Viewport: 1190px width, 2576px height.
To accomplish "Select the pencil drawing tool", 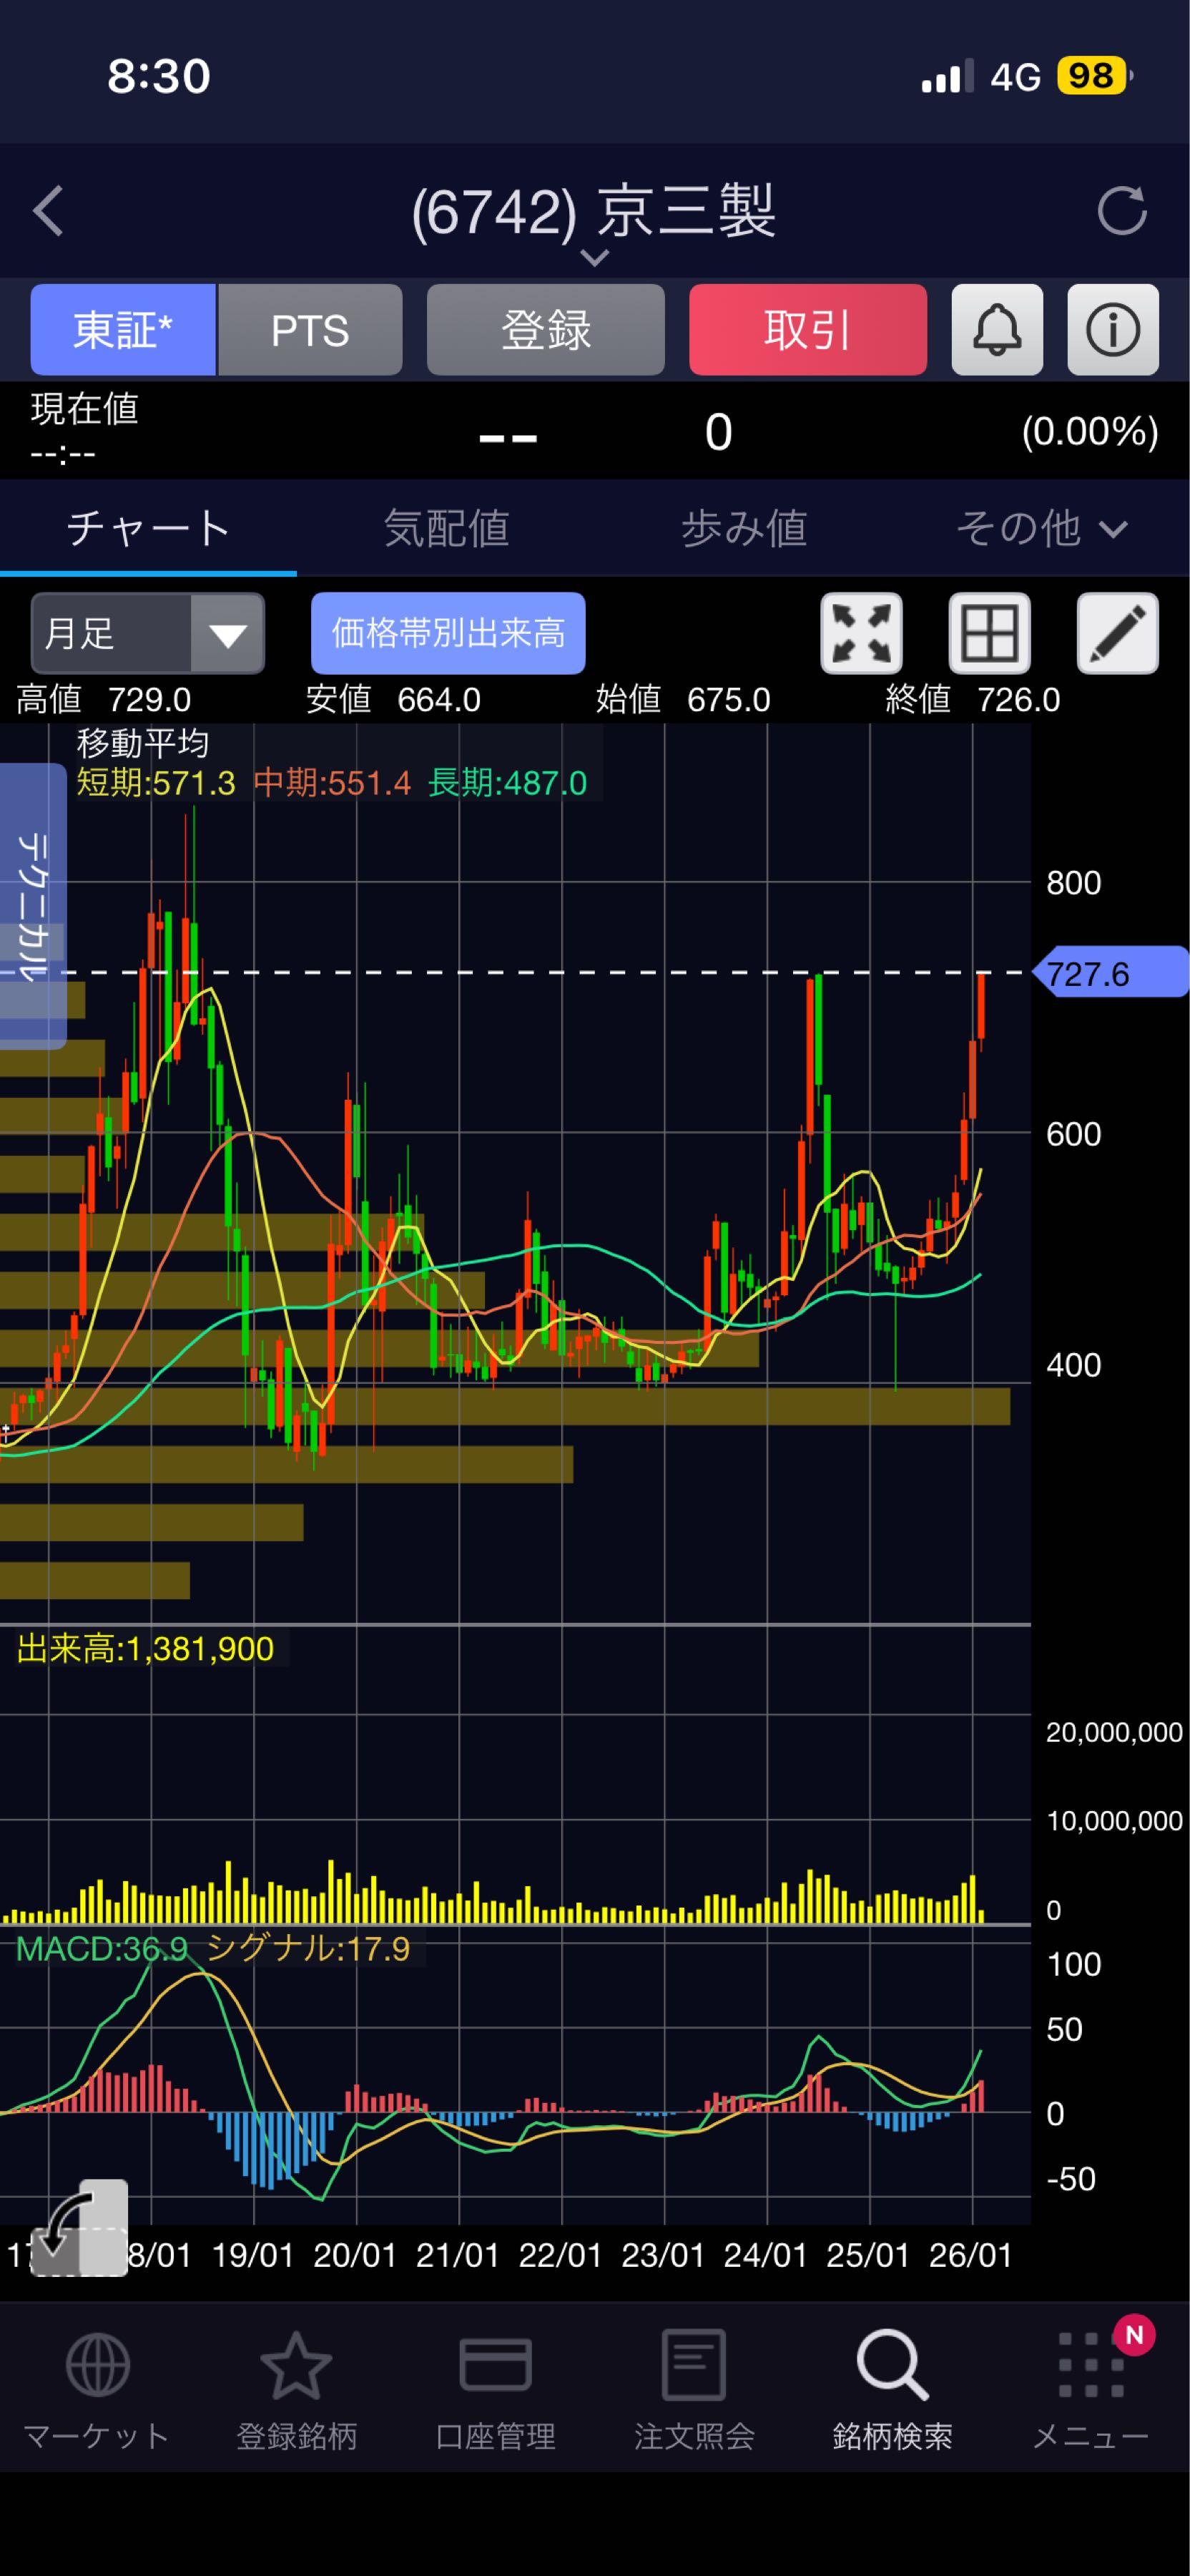I will tap(1116, 633).
